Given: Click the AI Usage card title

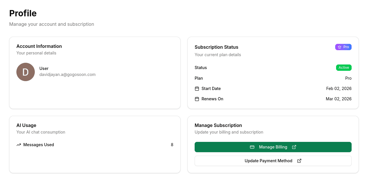Looking at the screenshot, I should pyautogui.click(x=26, y=125).
